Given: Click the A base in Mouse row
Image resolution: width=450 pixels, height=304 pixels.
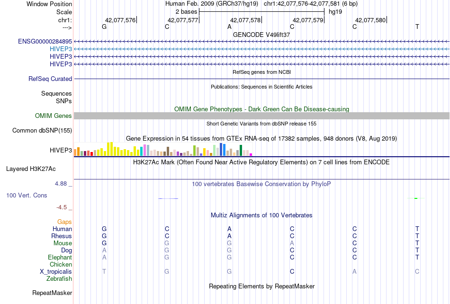Looking at the screenshot, I should coord(292,243).
